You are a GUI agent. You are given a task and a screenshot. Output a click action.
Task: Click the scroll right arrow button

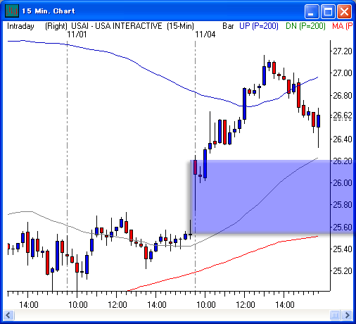(x=347, y=315)
